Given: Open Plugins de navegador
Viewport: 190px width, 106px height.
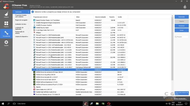Looking at the screenshot, I should click(21, 20).
